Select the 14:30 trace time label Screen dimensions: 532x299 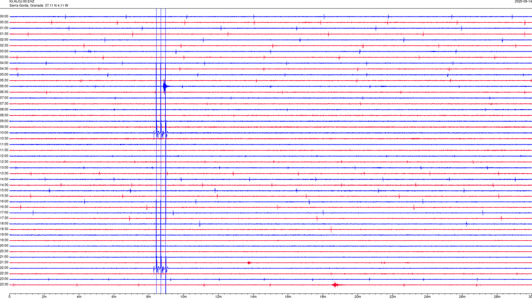[x=4, y=185]
